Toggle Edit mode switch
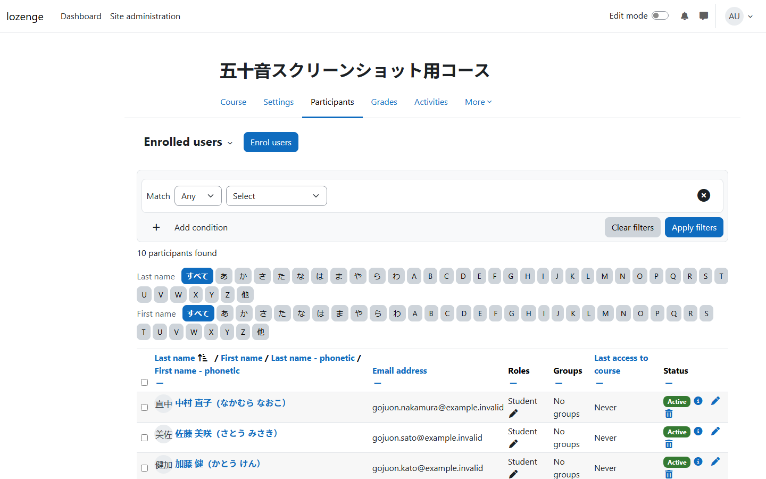Image resolution: width=766 pixels, height=479 pixels. (660, 16)
